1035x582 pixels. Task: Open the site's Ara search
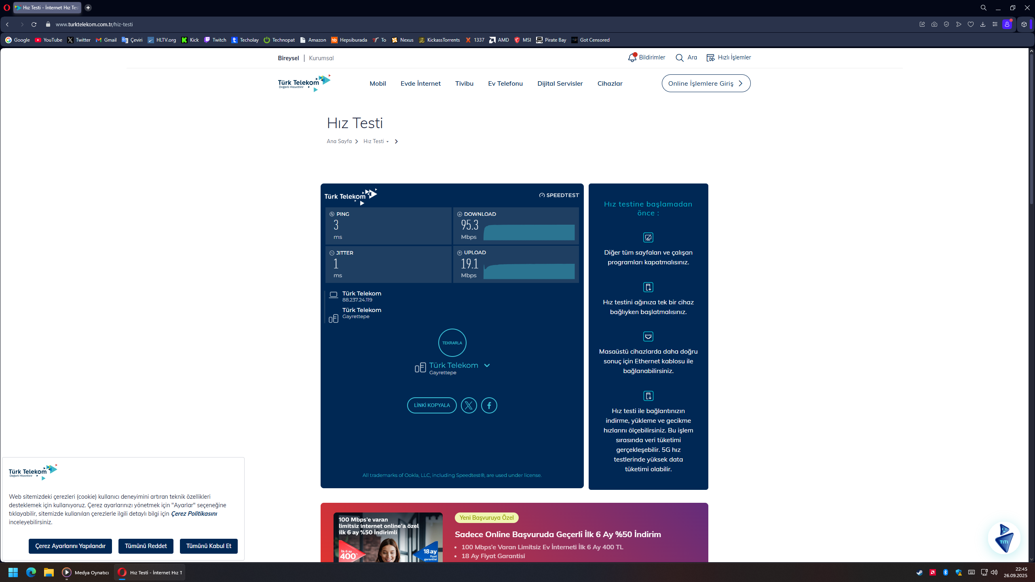(686, 57)
